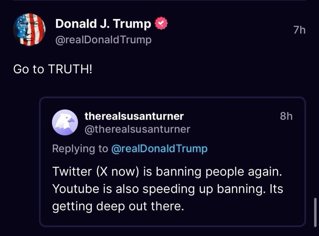Select the 7h timestamp on the main post
Screen dimensions: 319x236
coord(299,30)
